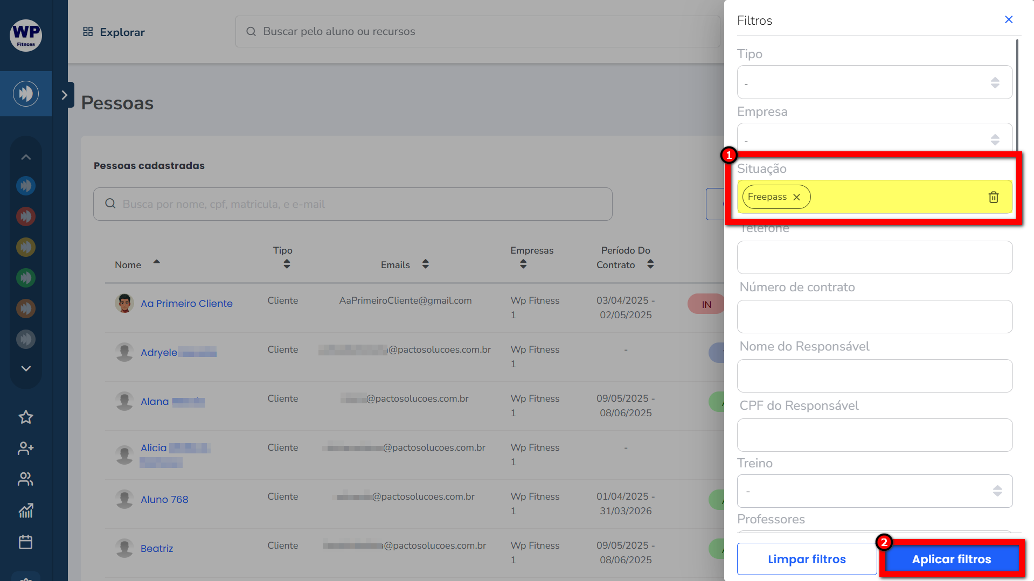1034x581 pixels.
Task: Sort the table by Emails column
Action: pyautogui.click(x=425, y=264)
